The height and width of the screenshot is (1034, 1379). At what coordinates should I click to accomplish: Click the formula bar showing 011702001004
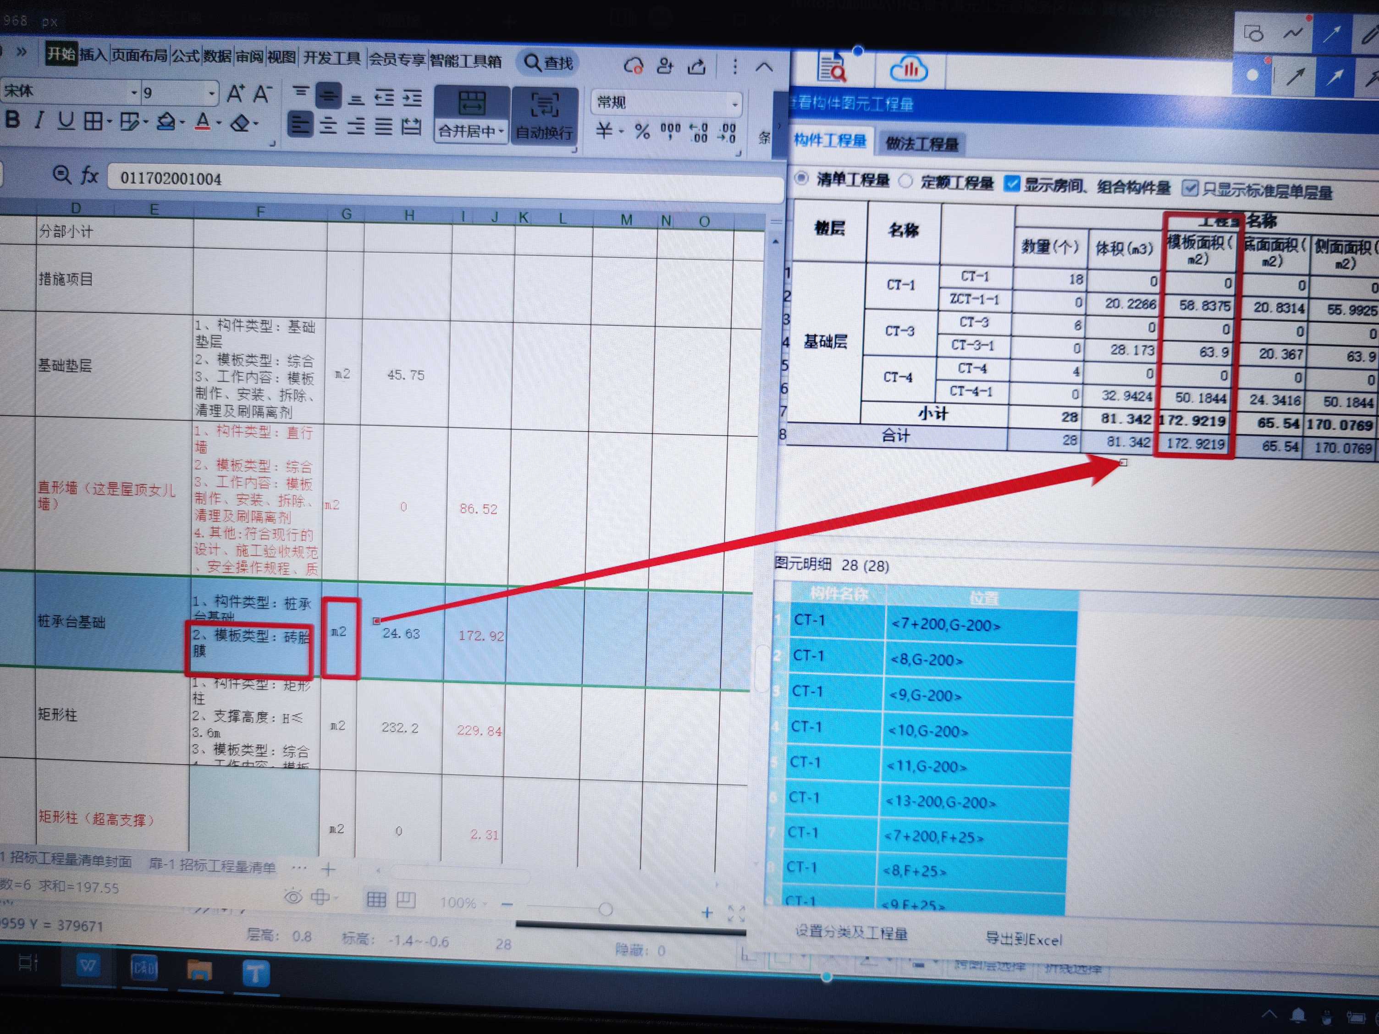point(445,182)
